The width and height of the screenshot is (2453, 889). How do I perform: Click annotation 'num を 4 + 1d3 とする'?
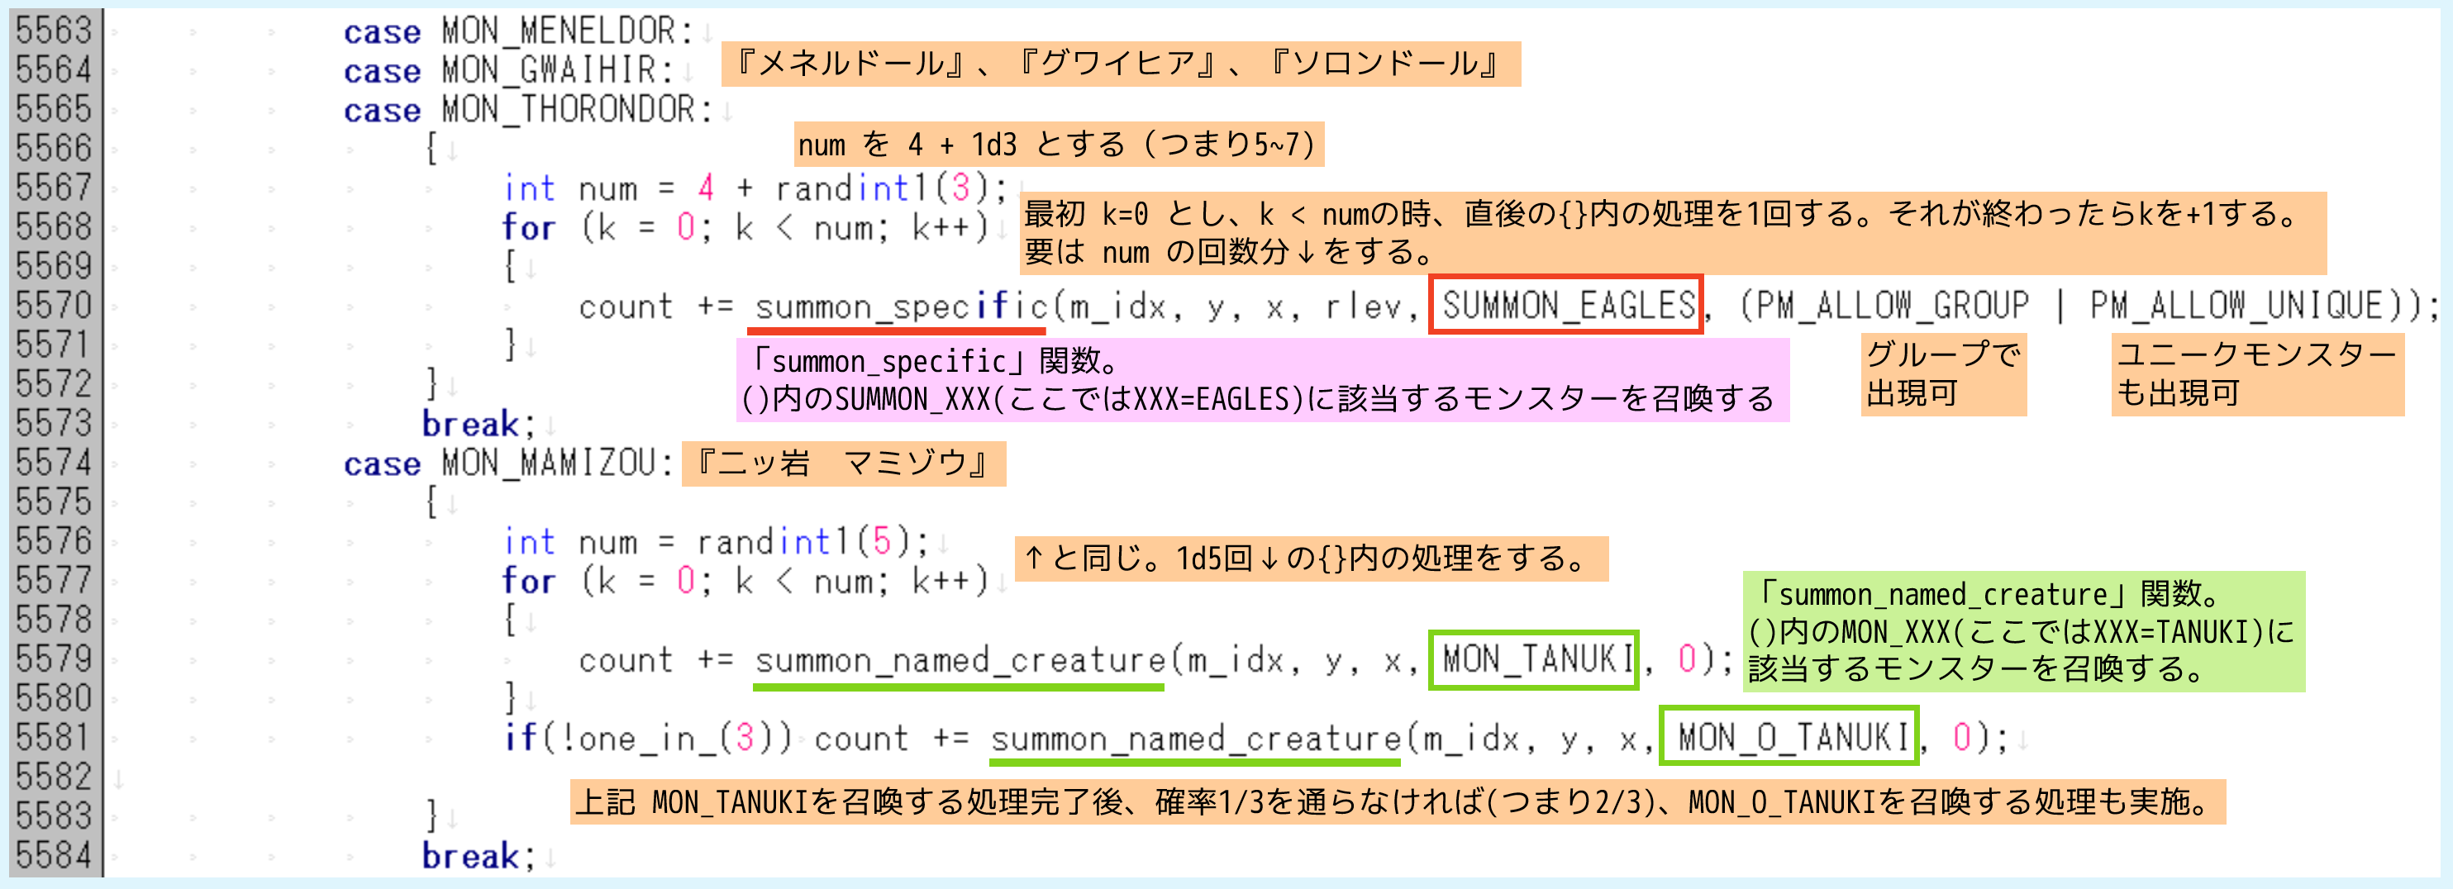1059,145
